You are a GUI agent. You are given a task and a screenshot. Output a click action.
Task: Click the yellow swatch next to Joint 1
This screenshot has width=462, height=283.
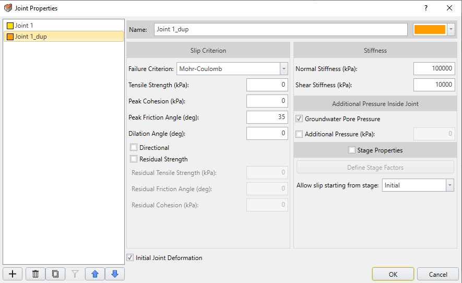10,26
